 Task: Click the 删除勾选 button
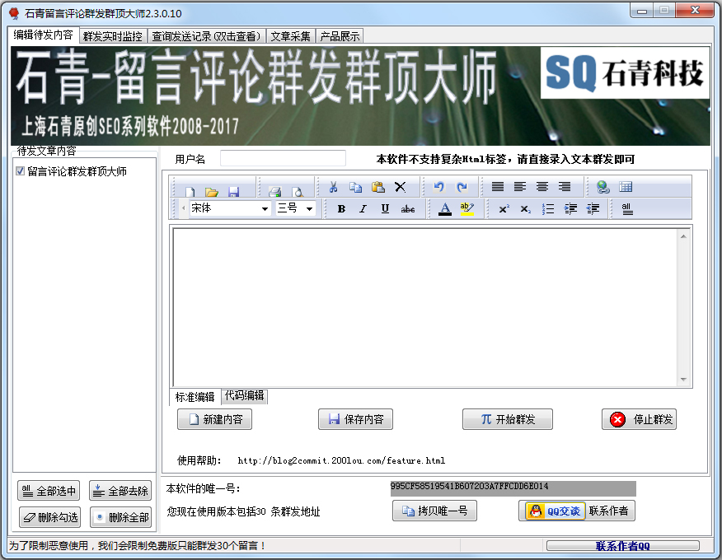[49, 517]
